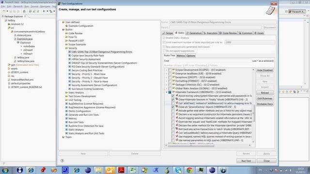Toggle Hibernate Framework category checkbox

(x=170, y=92)
